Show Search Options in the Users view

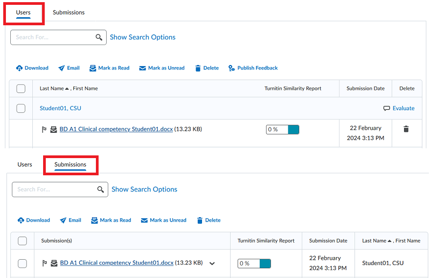143,37
